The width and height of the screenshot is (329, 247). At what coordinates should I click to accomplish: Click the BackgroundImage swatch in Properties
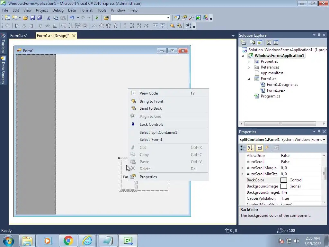click(x=284, y=186)
